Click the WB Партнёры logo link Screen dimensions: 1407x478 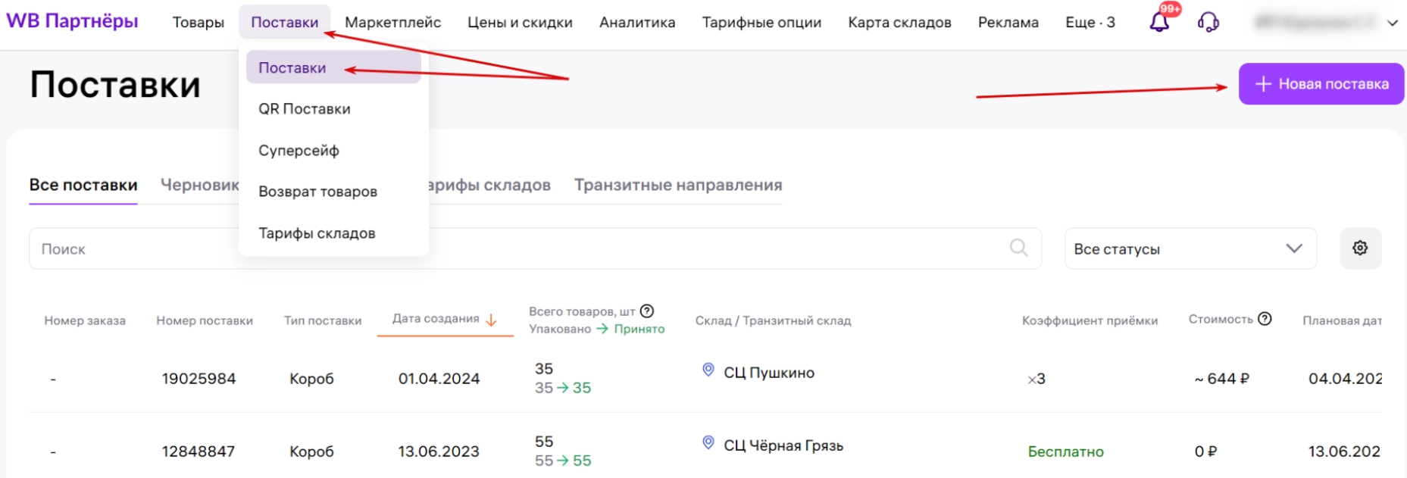[72, 21]
